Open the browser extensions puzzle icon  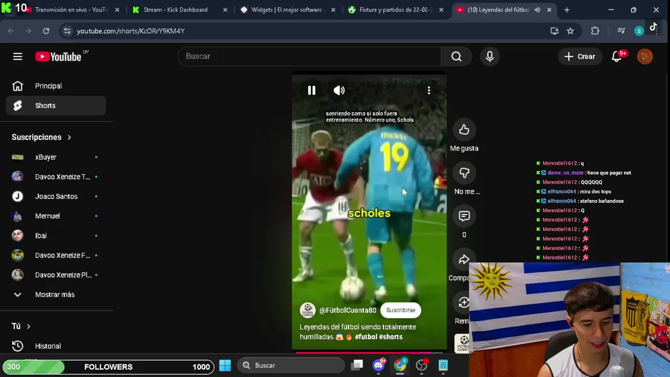point(595,31)
